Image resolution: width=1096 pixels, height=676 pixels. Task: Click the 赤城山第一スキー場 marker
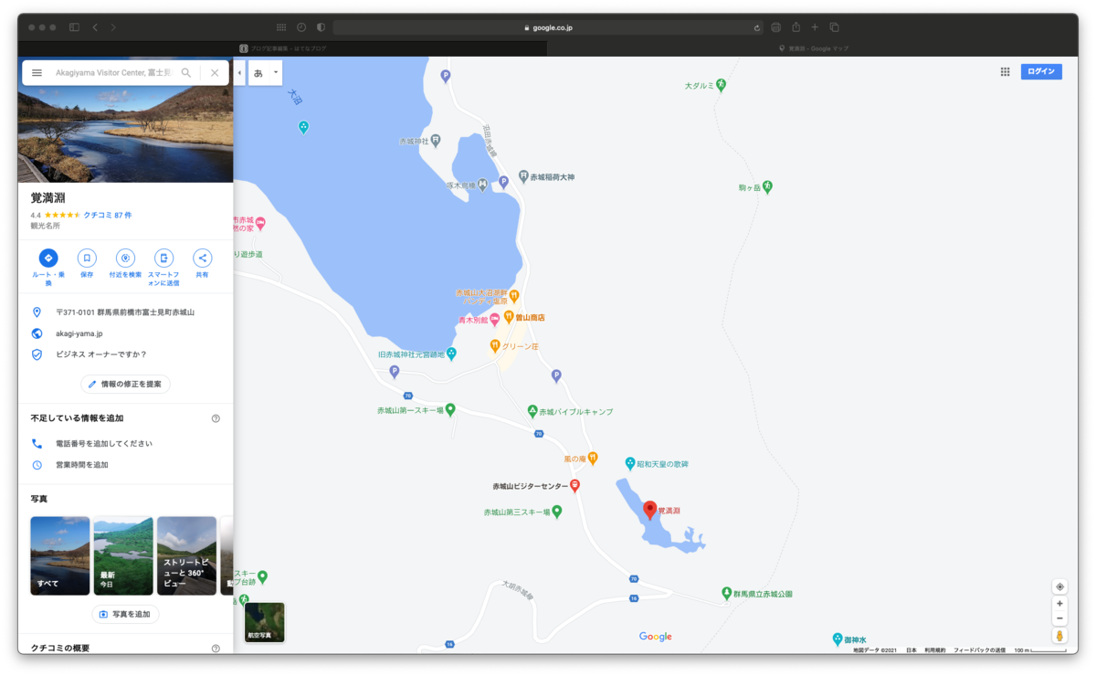pos(450,410)
